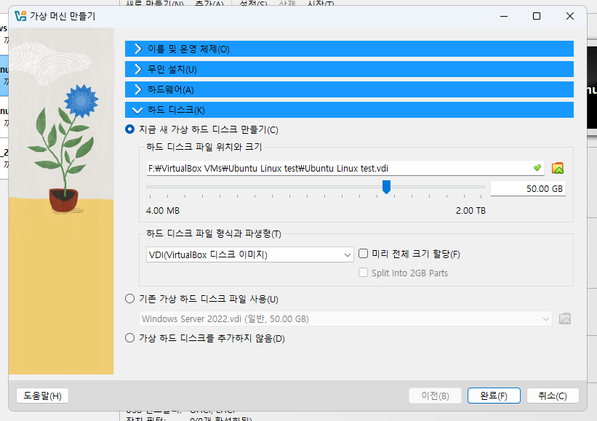Image resolution: width=597 pixels, height=421 pixels.
Task: Click the 2.00 TB maximum label
Action: point(470,211)
